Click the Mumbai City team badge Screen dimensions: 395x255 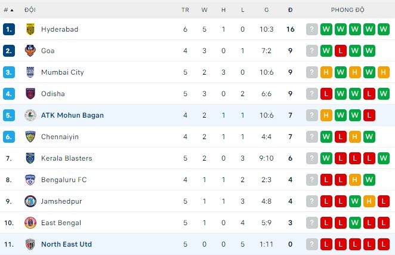point(30,72)
